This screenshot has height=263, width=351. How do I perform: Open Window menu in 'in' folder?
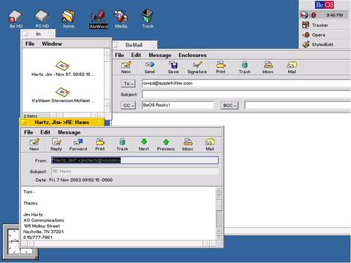[x=52, y=44]
